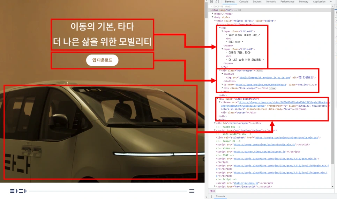
Task: Open the bt_appdown_2x_pc_ta.png image link
Action: (x=264, y=77)
